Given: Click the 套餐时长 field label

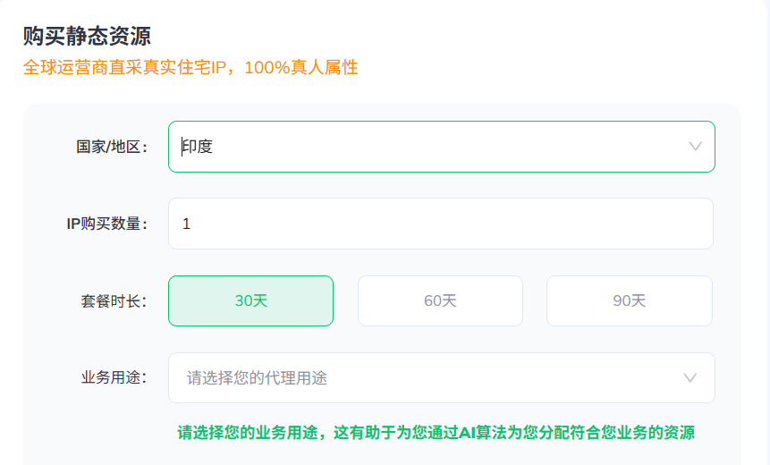Looking at the screenshot, I should coord(114,301).
